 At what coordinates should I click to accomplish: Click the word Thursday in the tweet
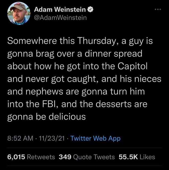[x=97, y=41]
